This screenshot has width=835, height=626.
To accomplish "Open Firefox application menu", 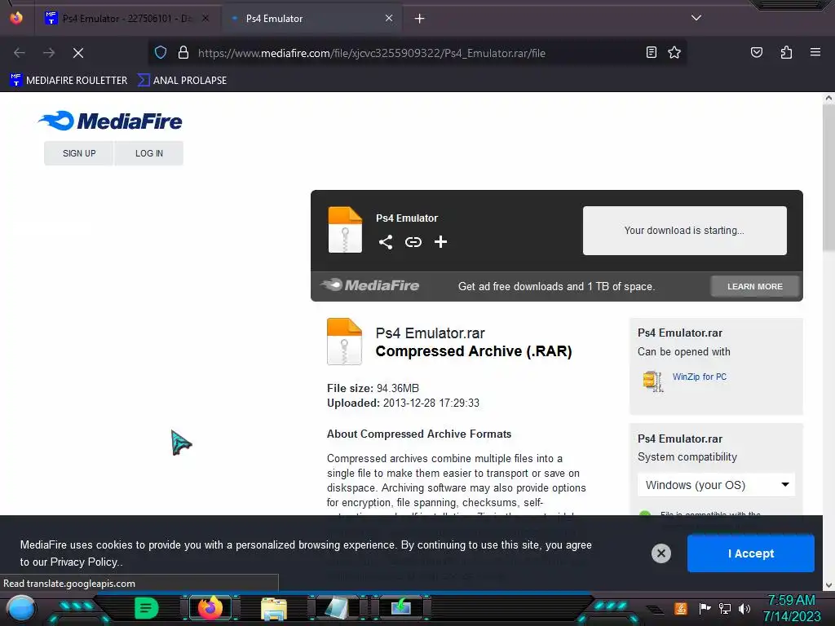I will click(x=815, y=52).
